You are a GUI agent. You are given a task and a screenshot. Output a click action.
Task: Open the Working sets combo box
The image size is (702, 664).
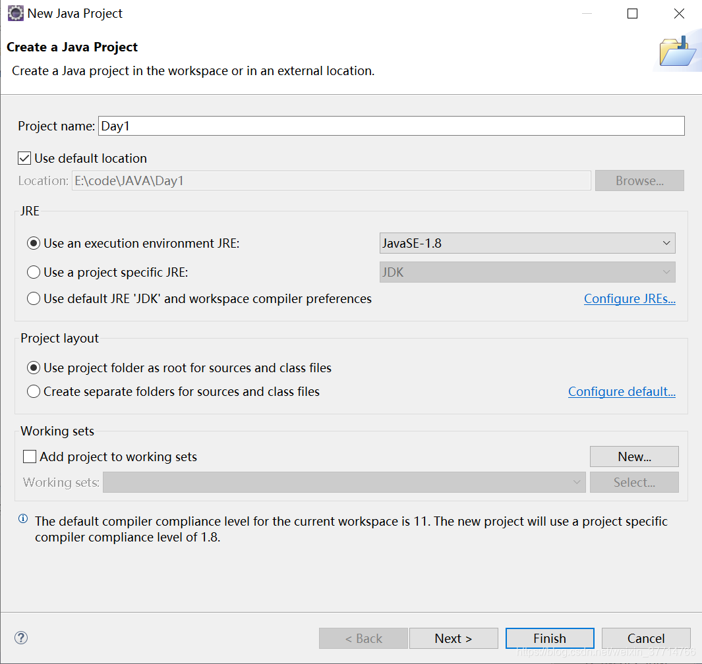pos(577,482)
